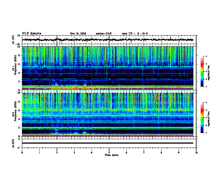
Task: Click time axis tick label '8'
Action: tap(161, 153)
